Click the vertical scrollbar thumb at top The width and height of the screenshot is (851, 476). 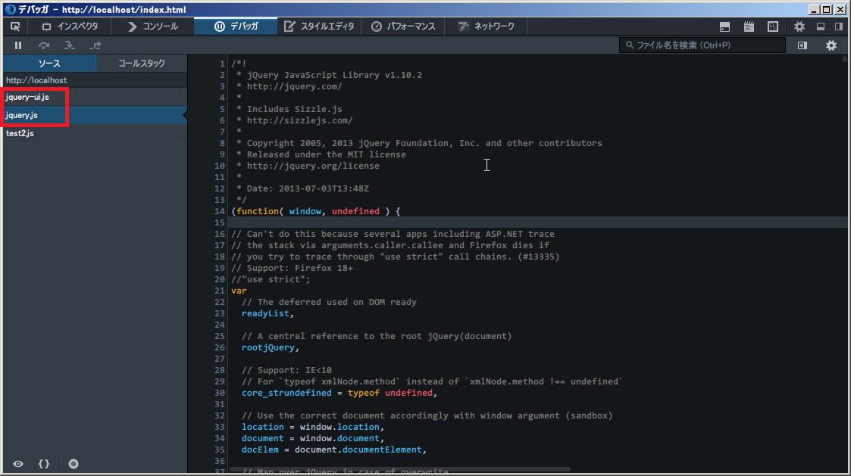click(844, 58)
